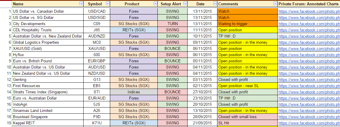Open the Setup Alert filter dropdown

[185, 4]
